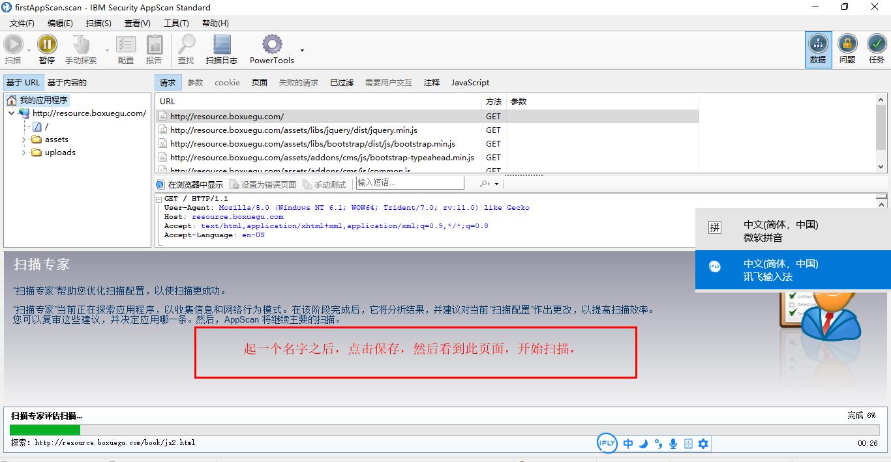This screenshot has height=462, width=891.
Task: Click the Manual Explore (手动探索) hand icon
Action: 82,44
